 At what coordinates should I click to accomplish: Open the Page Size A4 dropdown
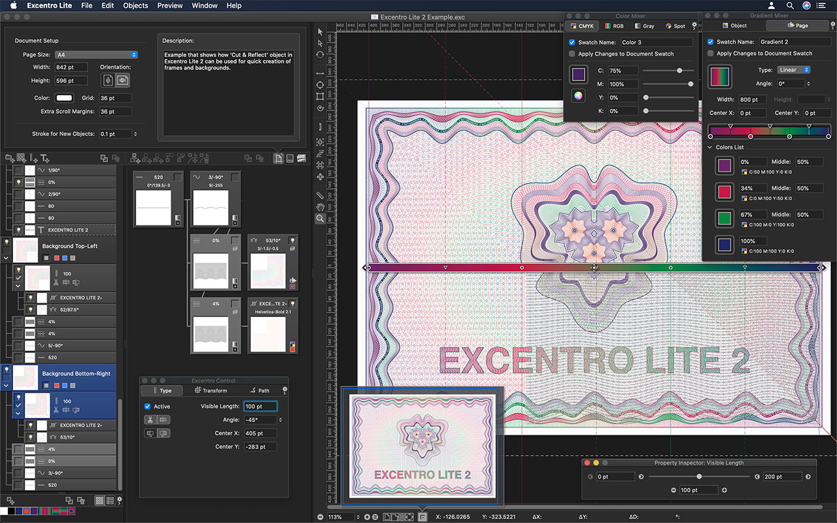[x=96, y=55]
